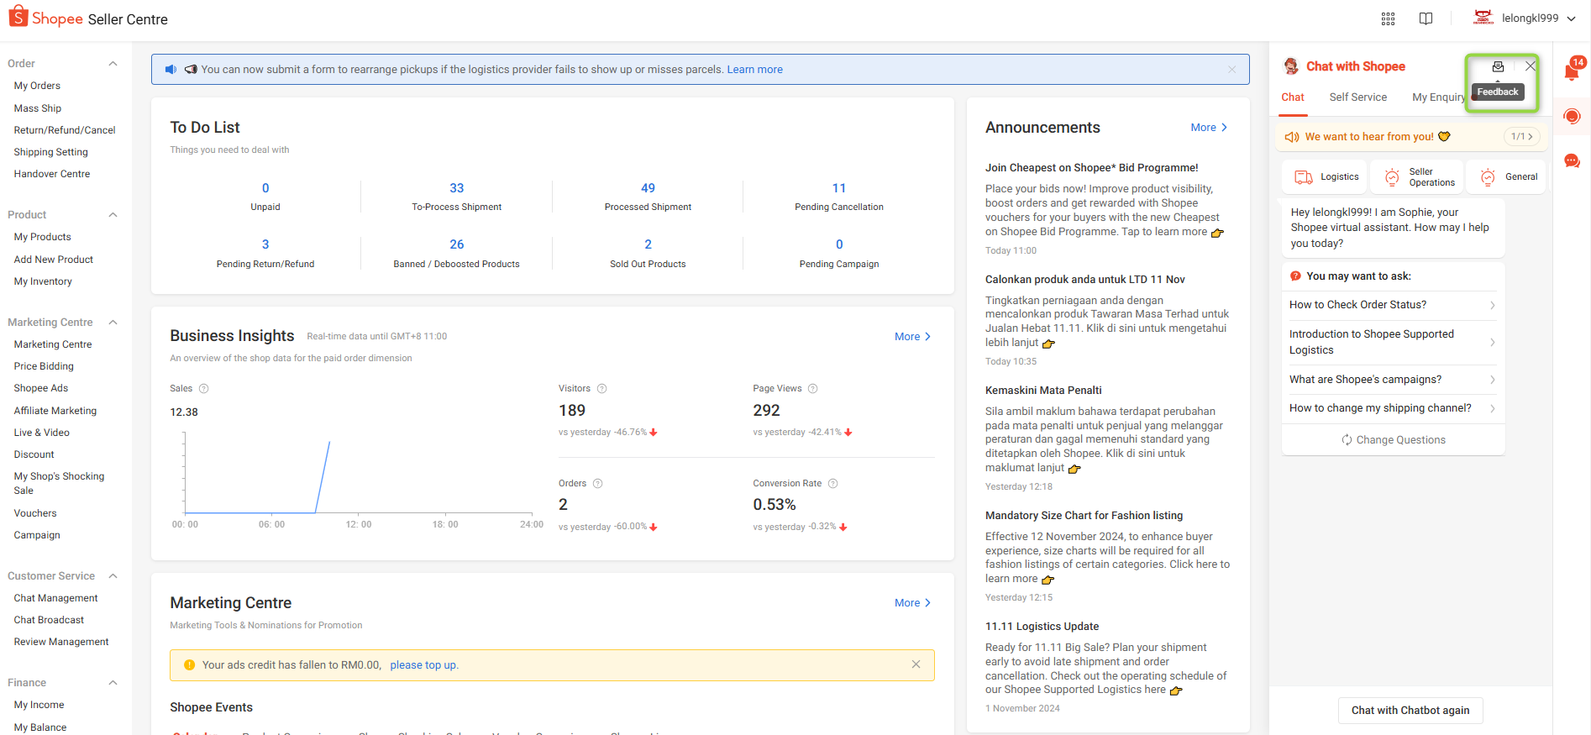1591x735 pixels.
Task: Switch to the Self Service tab
Action: (x=1357, y=97)
